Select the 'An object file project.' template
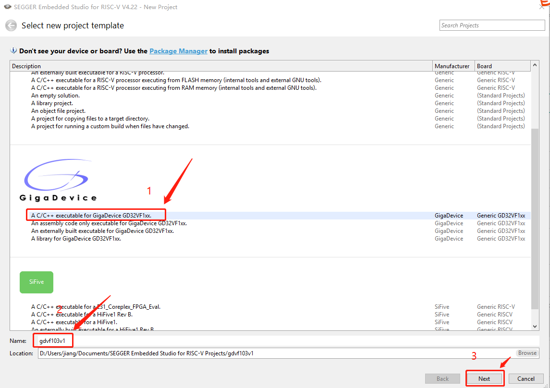The width and height of the screenshot is (550, 388). pos(270,111)
